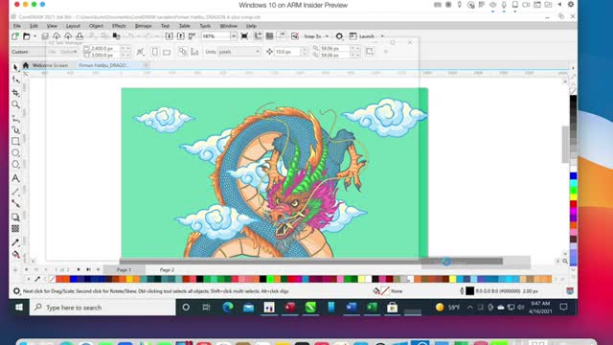Select the Color Eyedropper tool
Viewport: 613px width, 345px height.
click(15, 242)
